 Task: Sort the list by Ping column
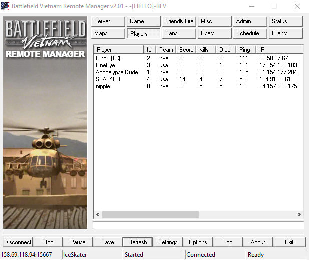pyautogui.click(x=245, y=50)
